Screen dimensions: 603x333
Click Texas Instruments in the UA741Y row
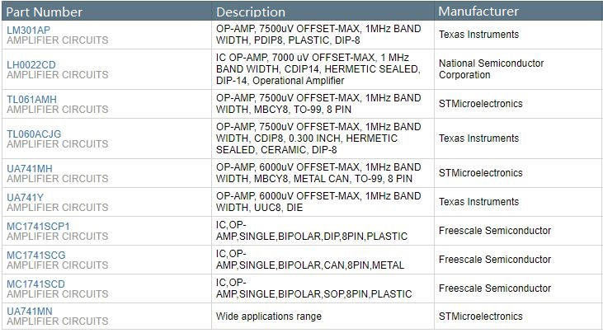click(478, 202)
